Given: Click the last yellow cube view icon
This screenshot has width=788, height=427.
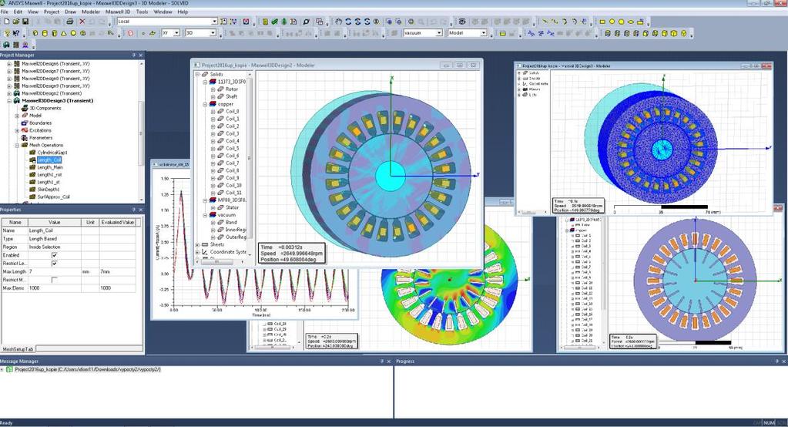Looking at the screenshot, I should coord(684,33).
